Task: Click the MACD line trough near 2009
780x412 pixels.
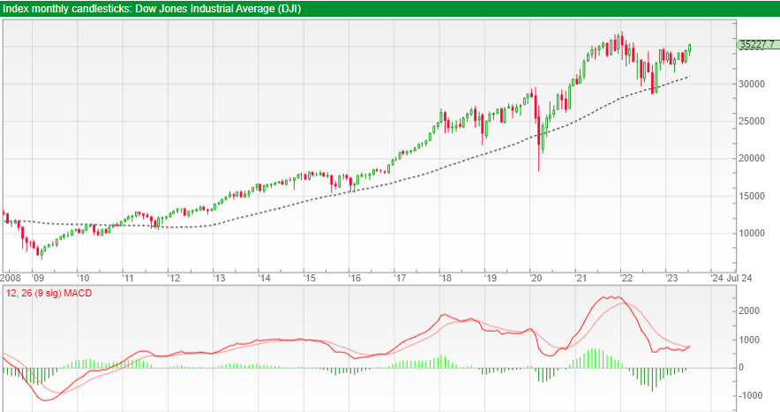Action: coord(46,400)
